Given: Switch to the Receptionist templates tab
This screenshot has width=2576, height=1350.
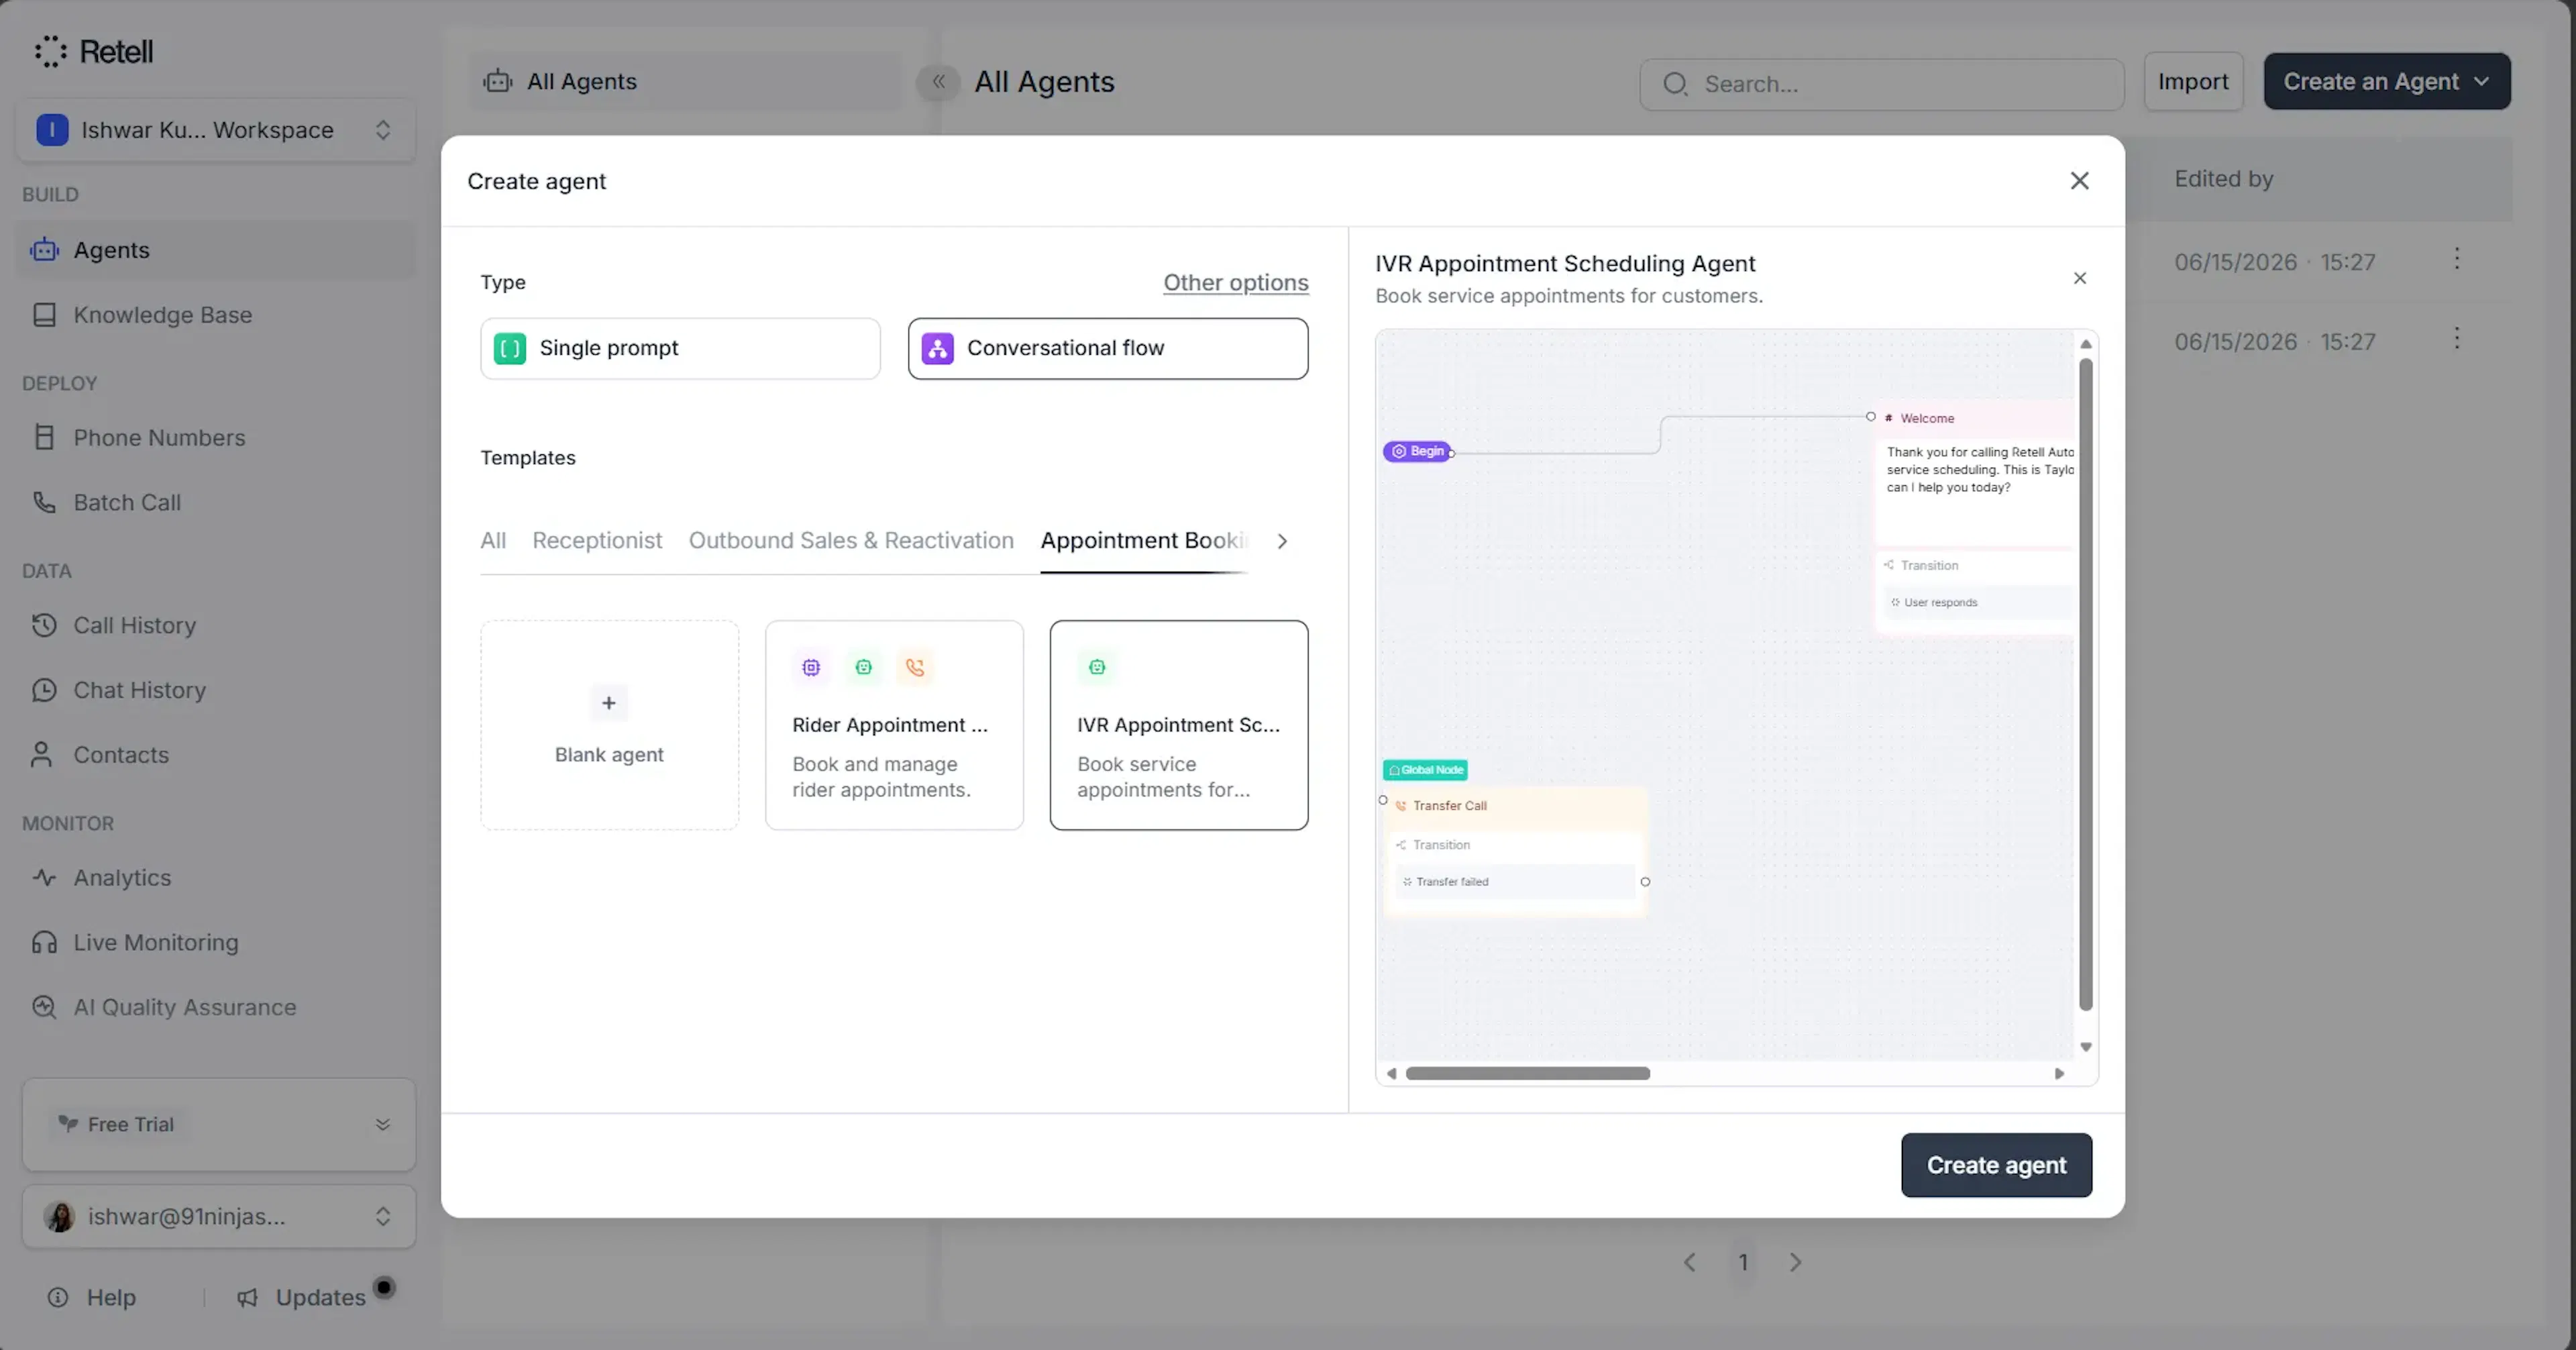Looking at the screenshot, I should tap(597, 541).
